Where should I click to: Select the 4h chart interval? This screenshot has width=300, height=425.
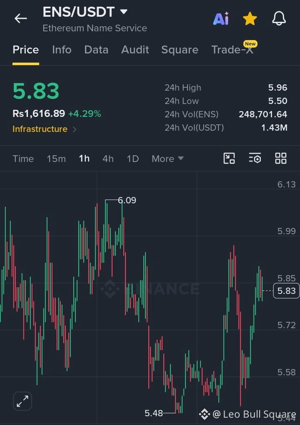pos(108,159)
